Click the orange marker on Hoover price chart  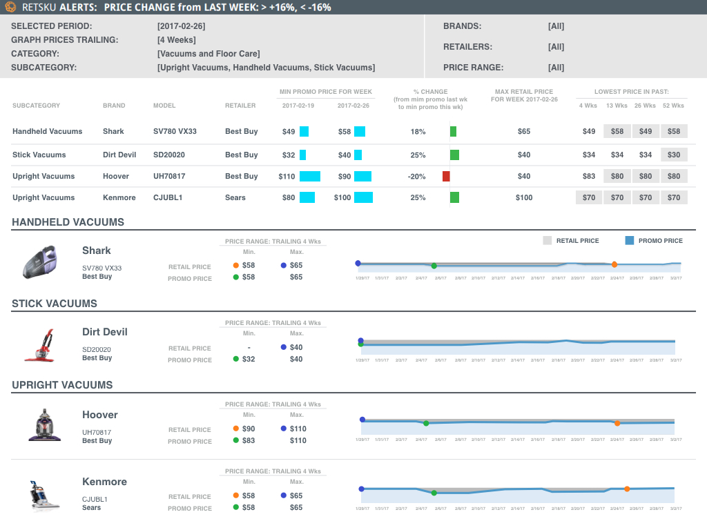[x=617, y=423]
